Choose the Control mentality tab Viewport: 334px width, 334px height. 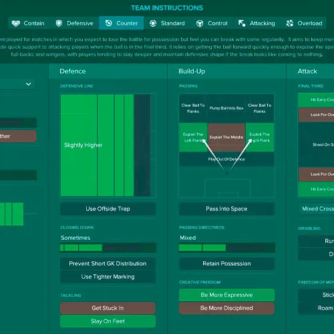click(212, 23)
